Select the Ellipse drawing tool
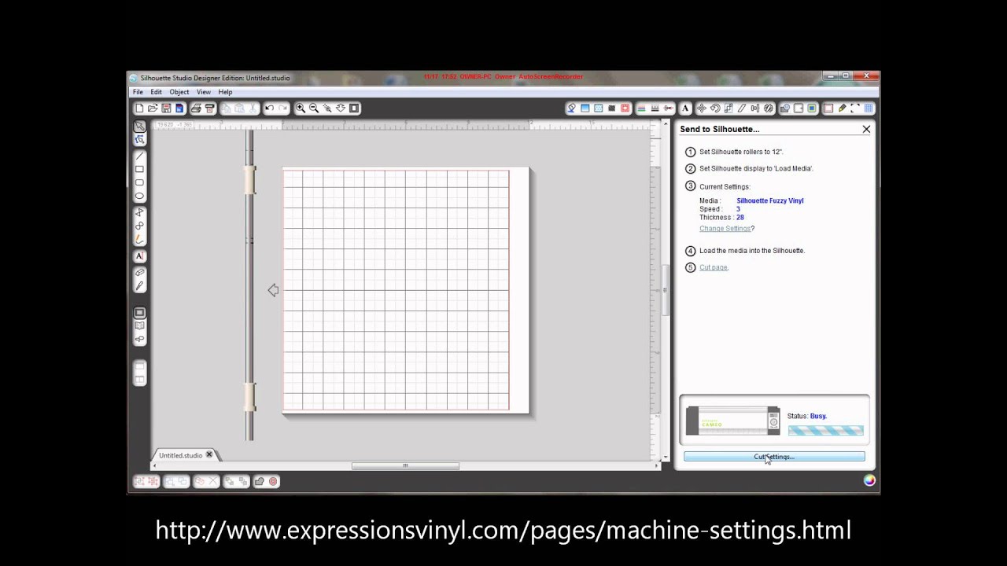 tap(139, 196)
